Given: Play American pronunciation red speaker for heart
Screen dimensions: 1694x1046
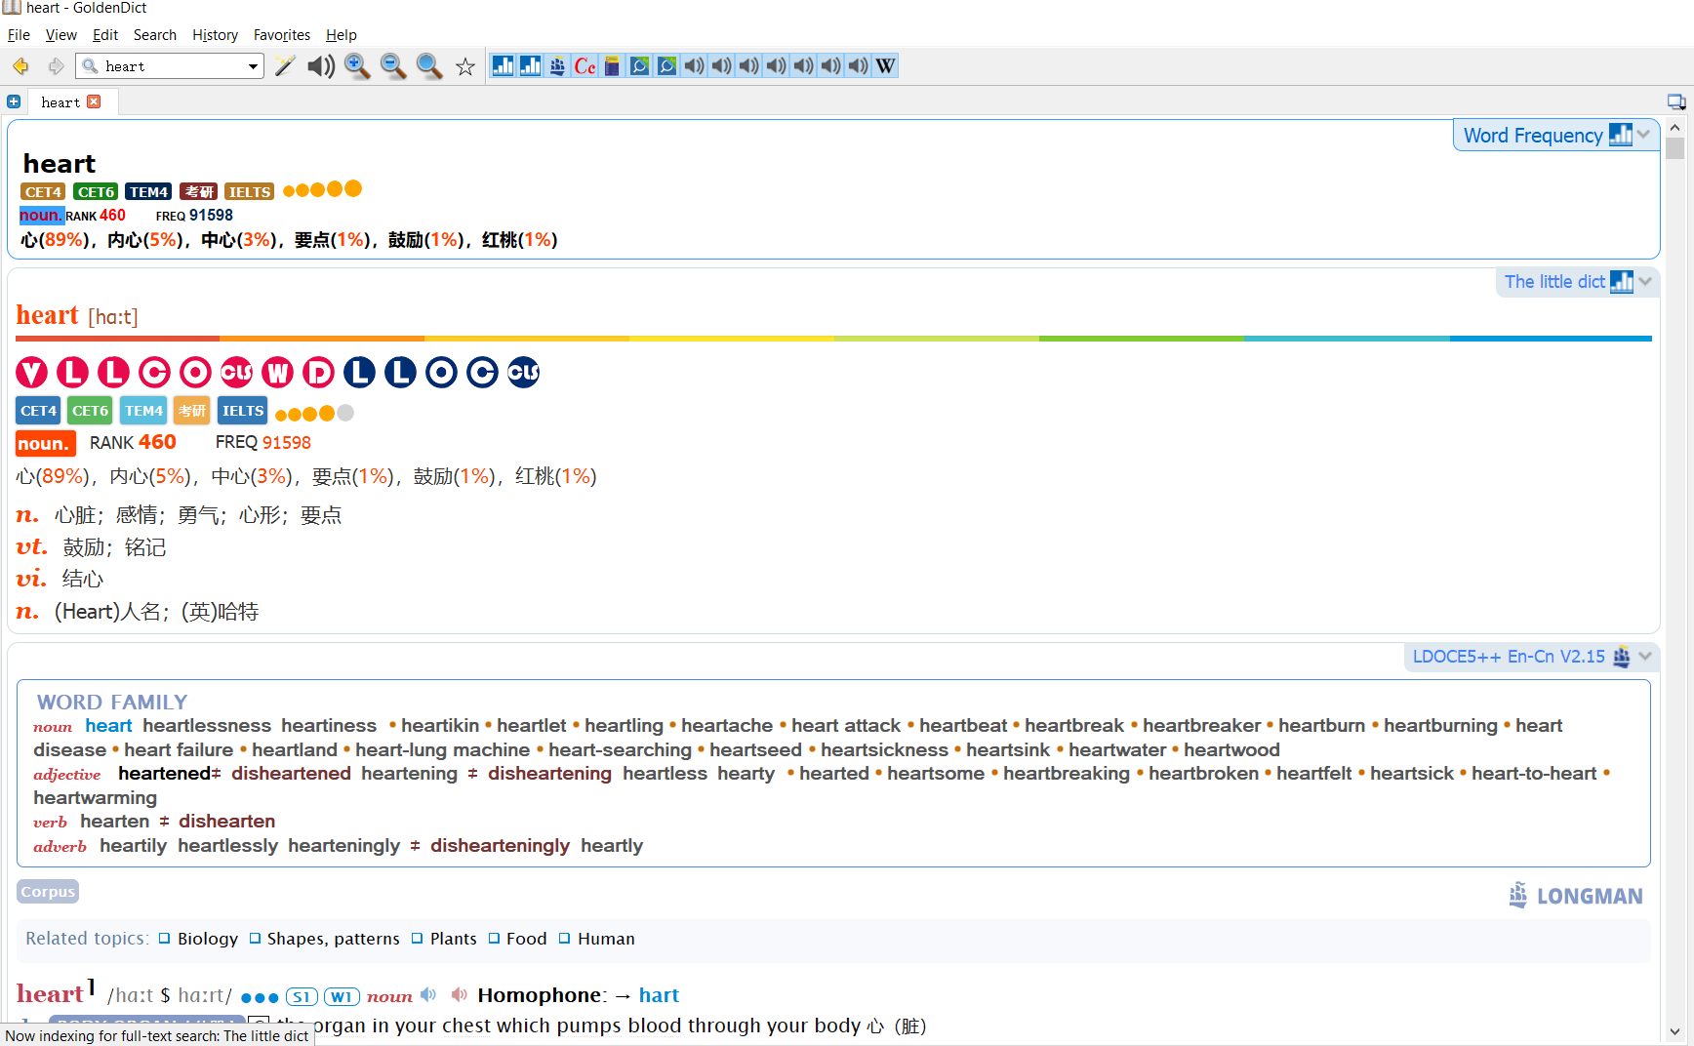Looking at the screenshot, I should 459,995.
